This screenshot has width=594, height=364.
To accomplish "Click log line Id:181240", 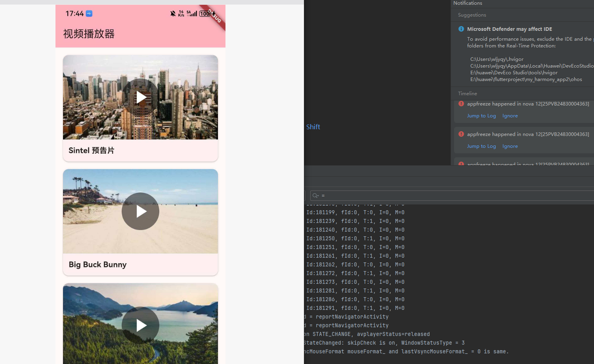I will pyautogui.click(x=355, y=230).
